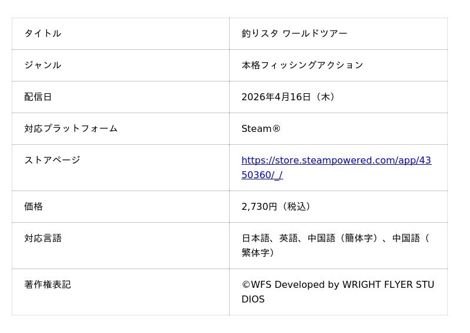Click the ストアページ row label

point(52,160)
